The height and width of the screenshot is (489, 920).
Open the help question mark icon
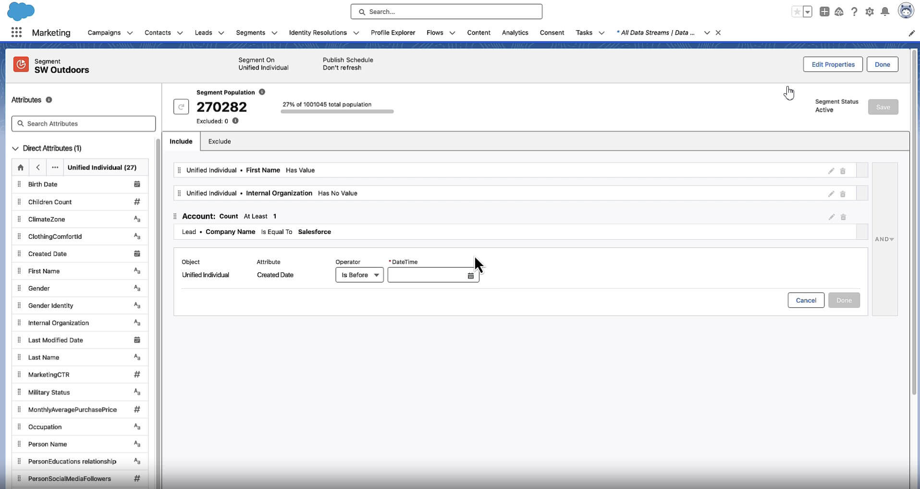854,12
